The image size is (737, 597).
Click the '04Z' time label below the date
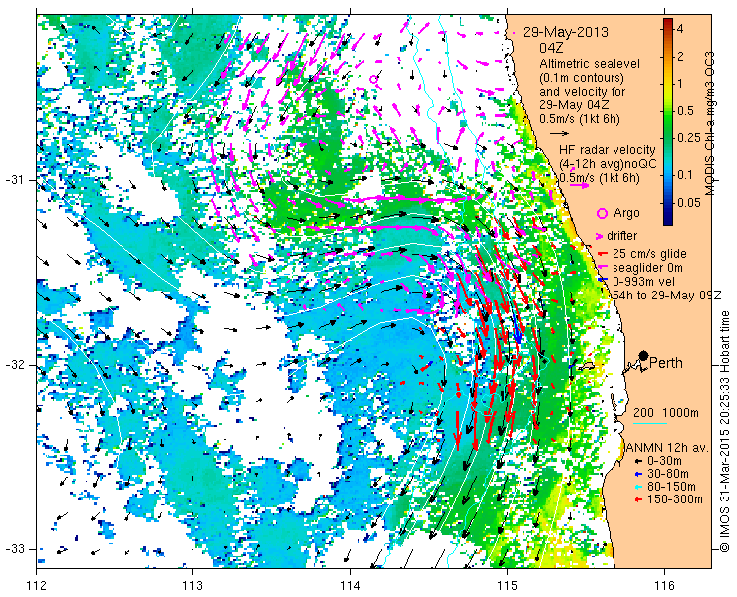pos(551,48)
